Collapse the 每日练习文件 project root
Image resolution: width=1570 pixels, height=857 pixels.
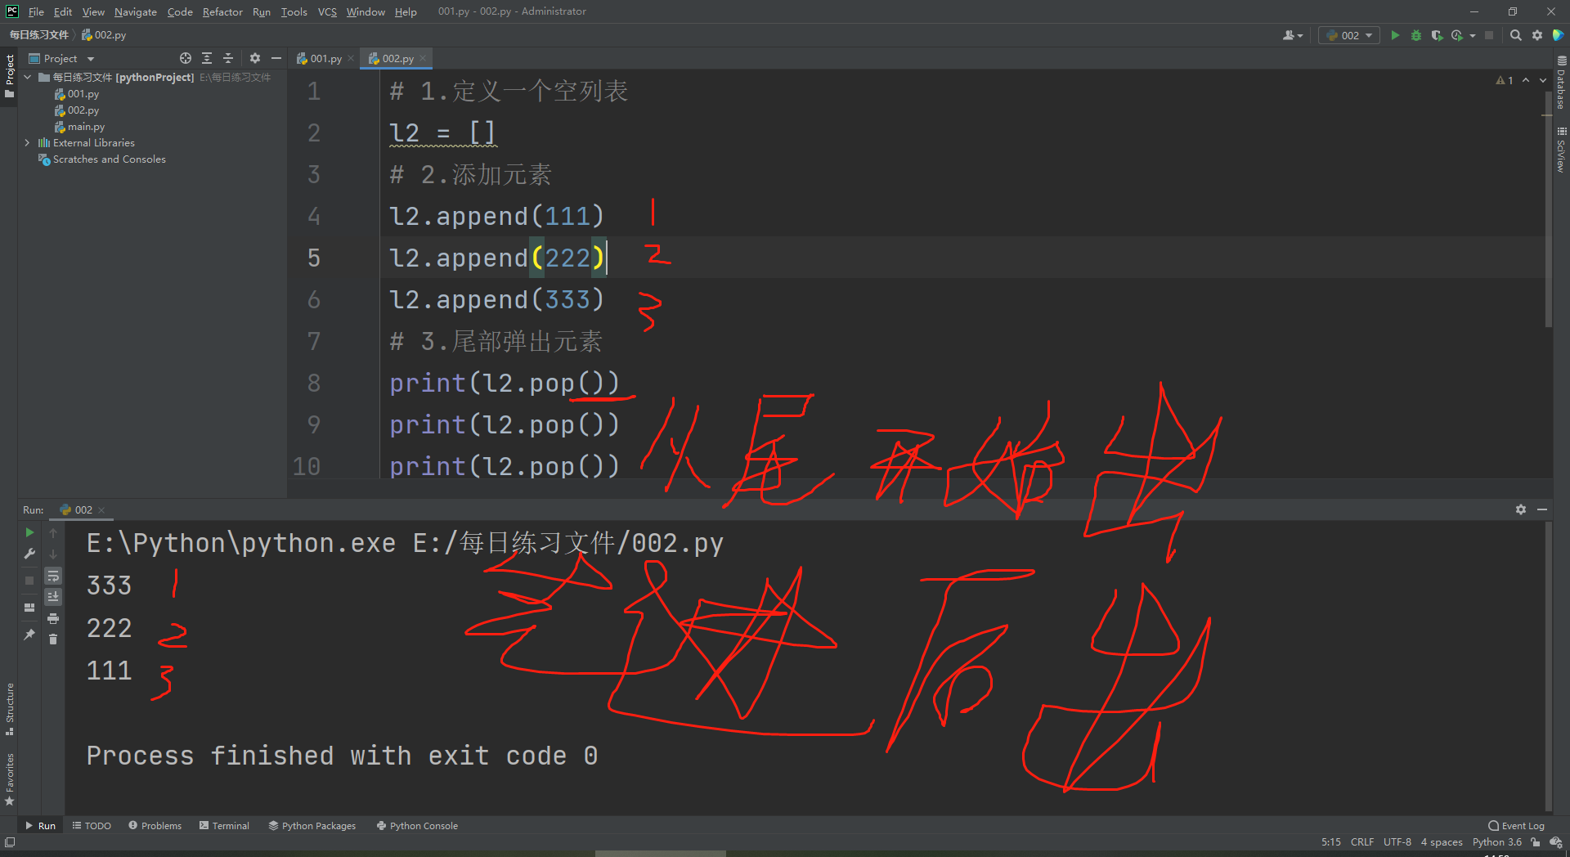pyautogui.click(x=28, y=77)
